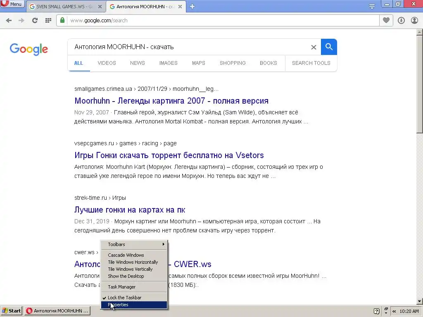Open SEARCH TOOLS options
Image resolution: width=423 pixels, height=317 pixels.
(311, 63)
